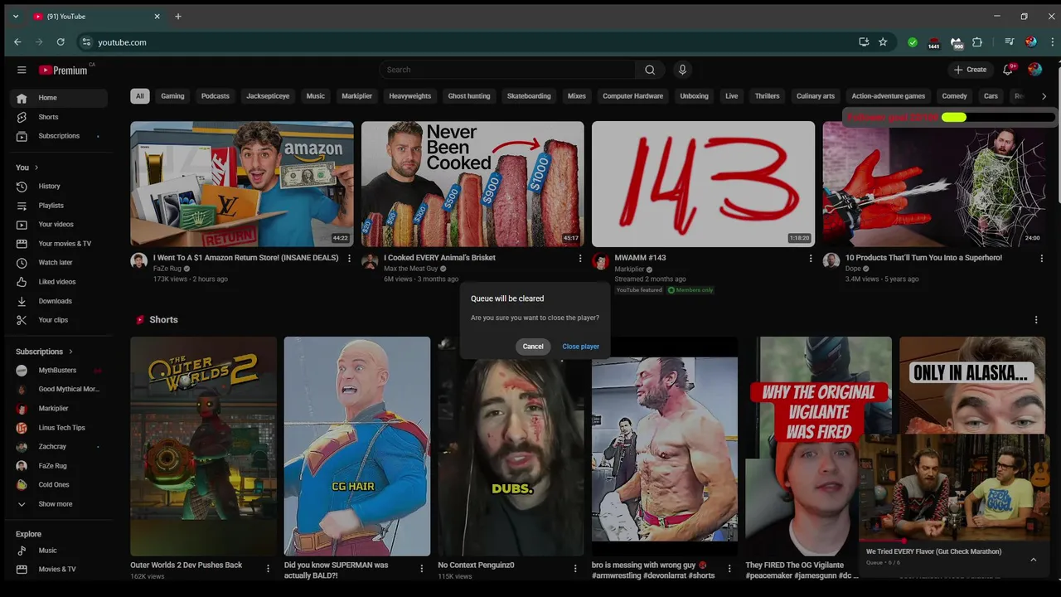The height and width of the screenshot is (597, 1061).
Task: Open the miniplayer video preview
Action: point(954,487)
